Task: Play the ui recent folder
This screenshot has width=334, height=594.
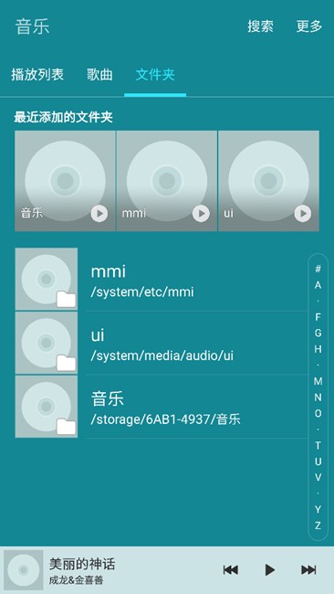Action: [303, 214]
